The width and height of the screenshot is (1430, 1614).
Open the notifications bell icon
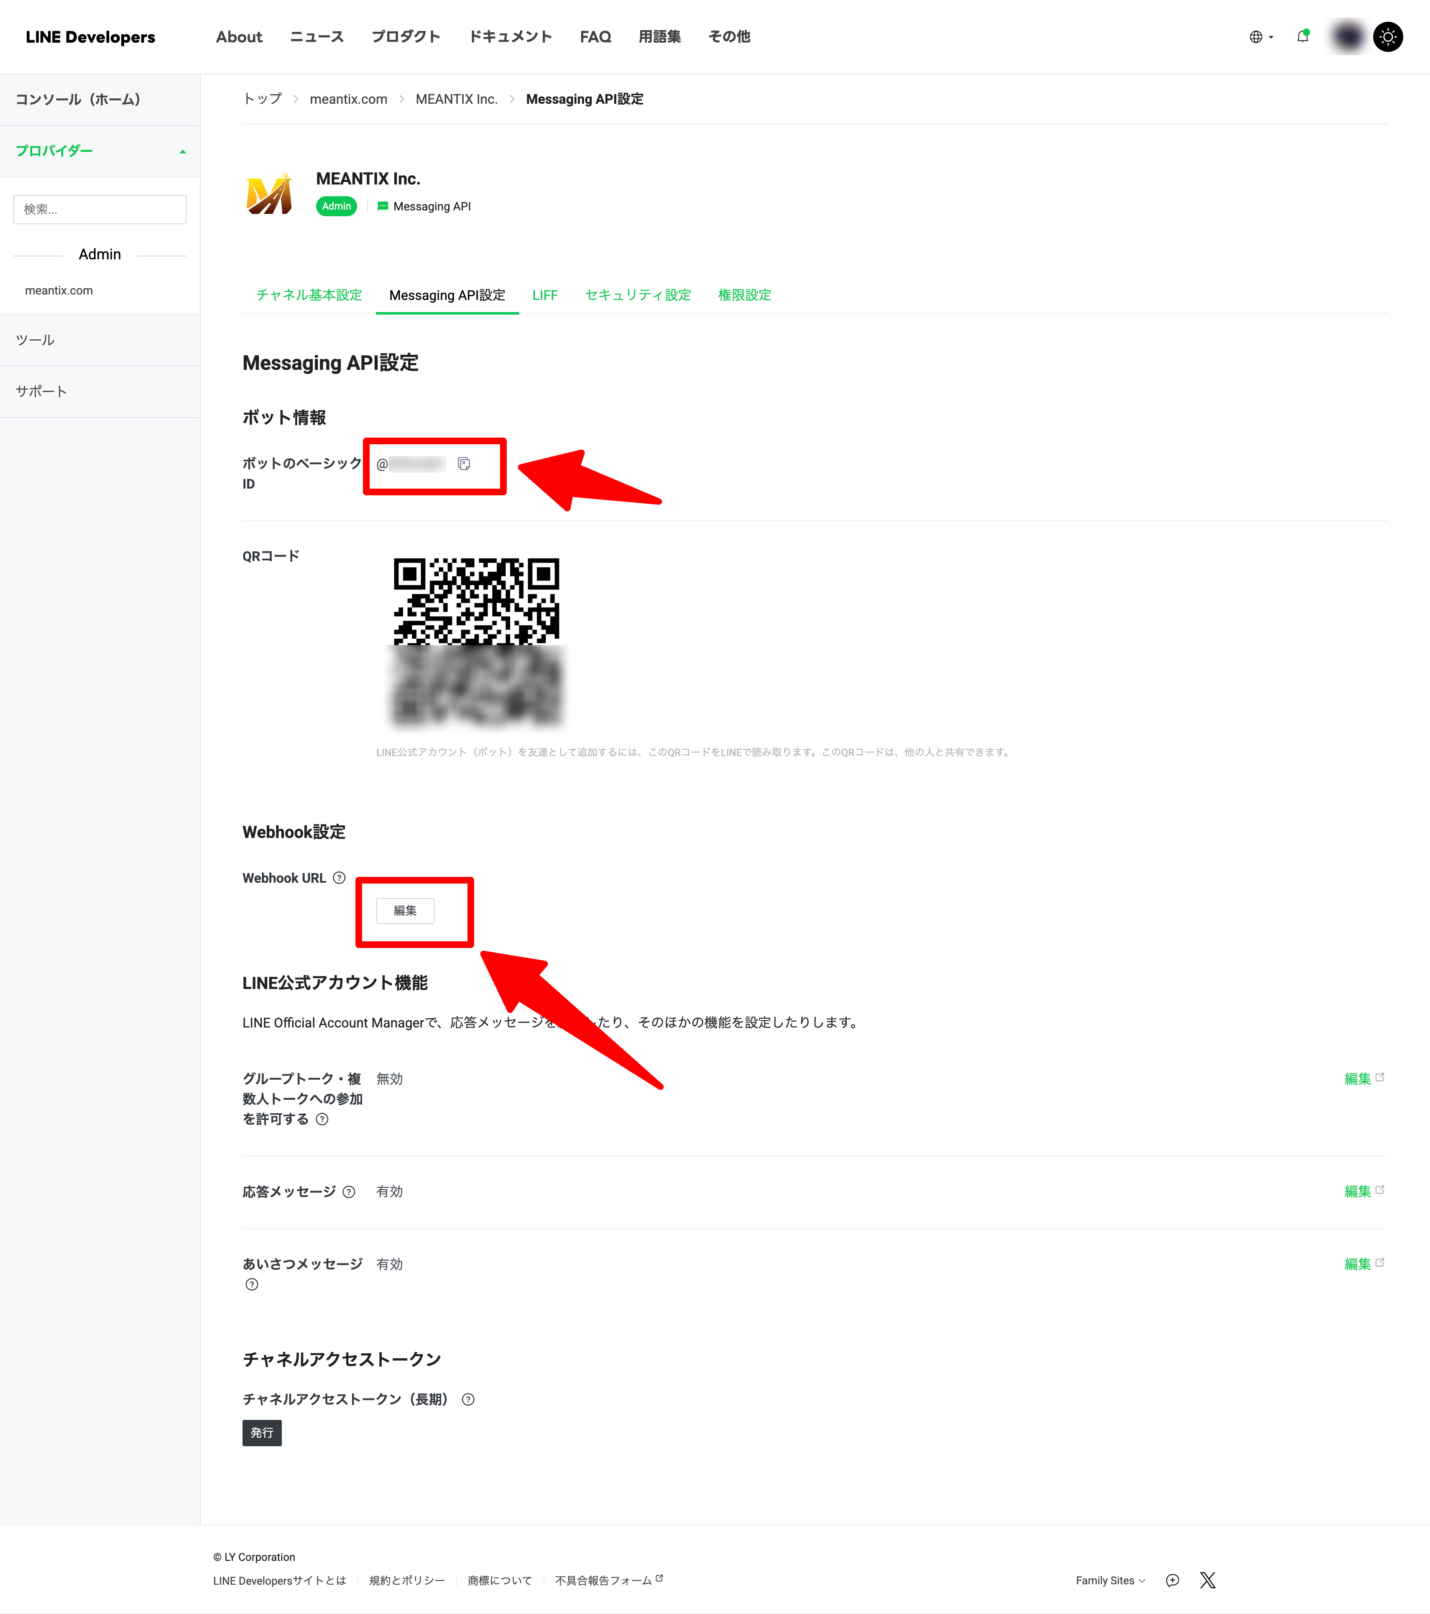point(1303,36)
